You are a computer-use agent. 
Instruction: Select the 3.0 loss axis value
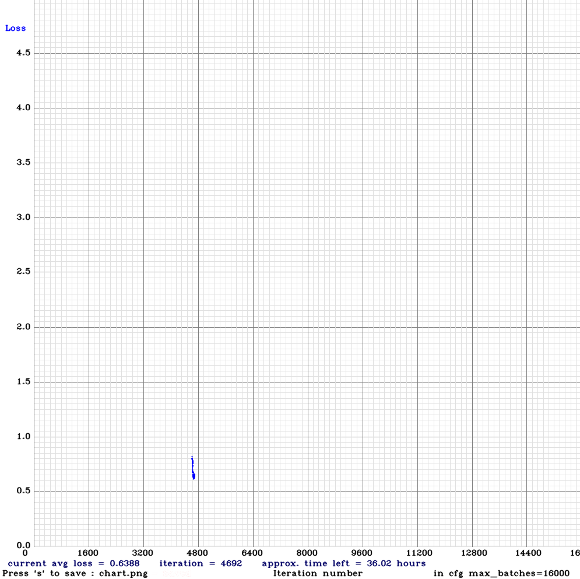pyautogui.click(x=23, y=217)
